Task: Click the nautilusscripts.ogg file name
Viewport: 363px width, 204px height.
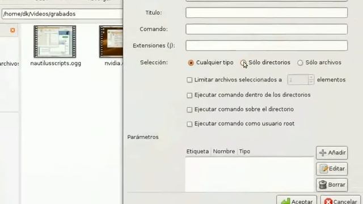Action: point(56,63)
